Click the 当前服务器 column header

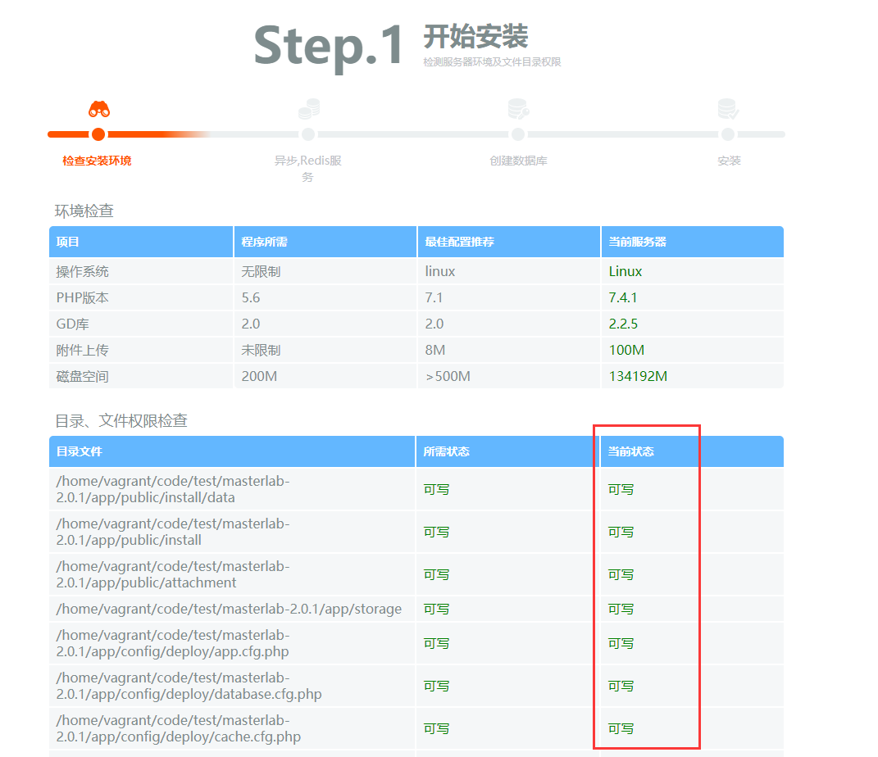[x=693, y=242]
